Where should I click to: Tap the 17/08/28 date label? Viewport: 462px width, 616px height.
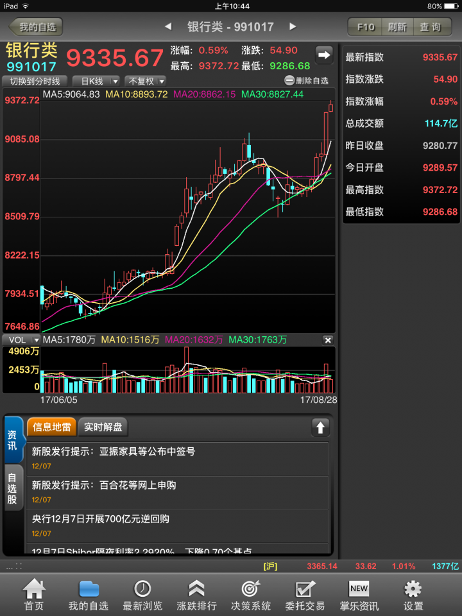coord(319,400)
